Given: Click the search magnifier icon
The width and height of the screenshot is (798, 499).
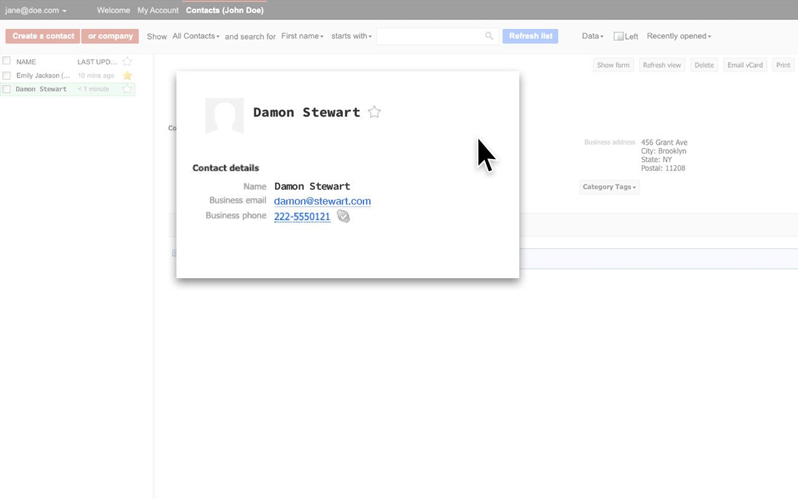Looking at the screenshot, I should tap(489, 36).
